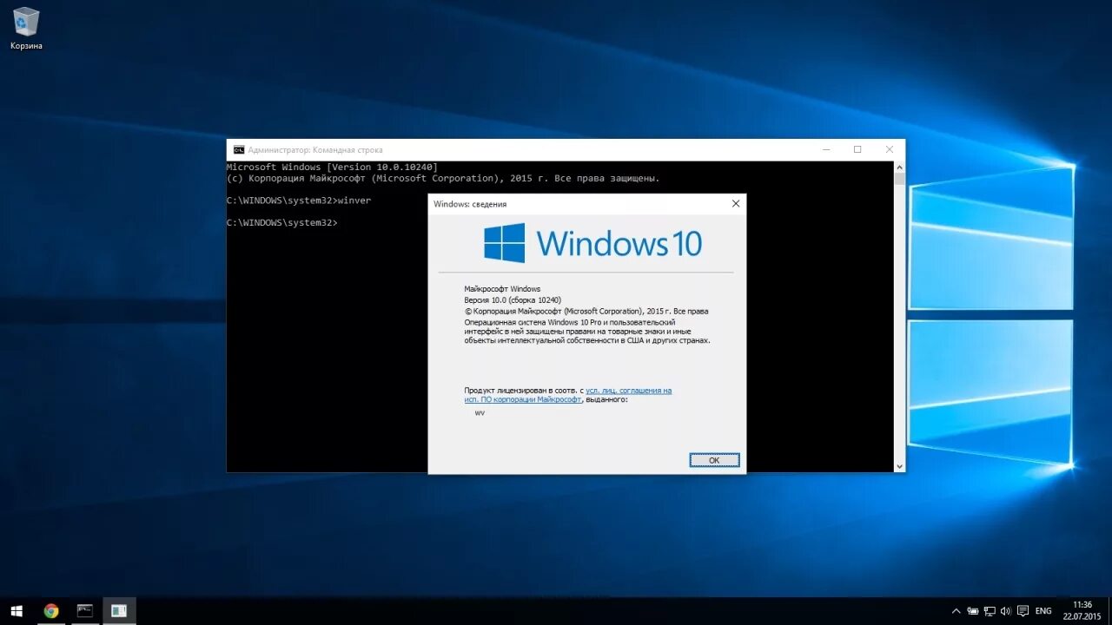Minimize the Command Prompt window
This screenshot has width=1112, height=625.
(825, 149)
